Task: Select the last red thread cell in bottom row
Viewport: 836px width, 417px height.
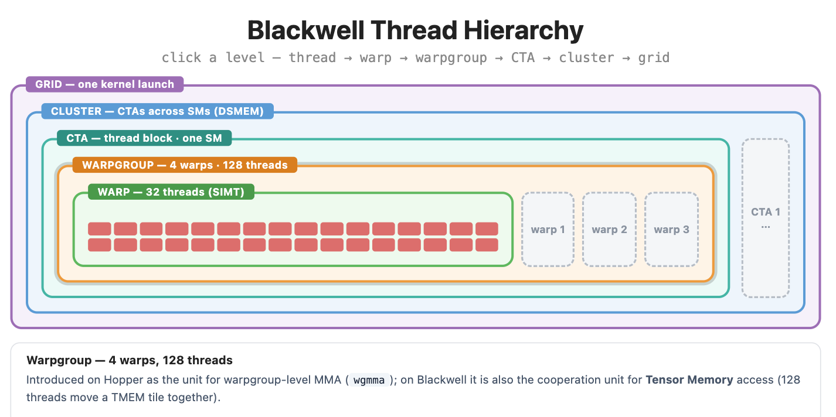Action: point(487,245)
